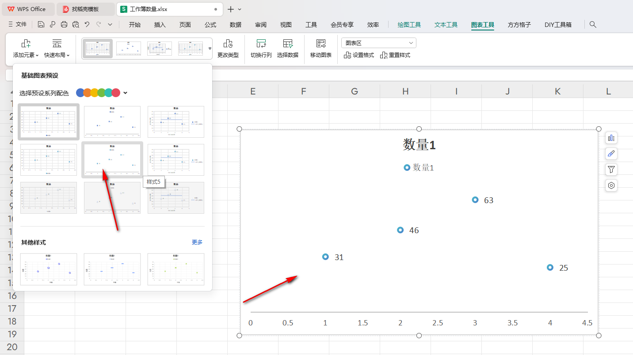Open the DIY工具箱 tab

point(558,25)
